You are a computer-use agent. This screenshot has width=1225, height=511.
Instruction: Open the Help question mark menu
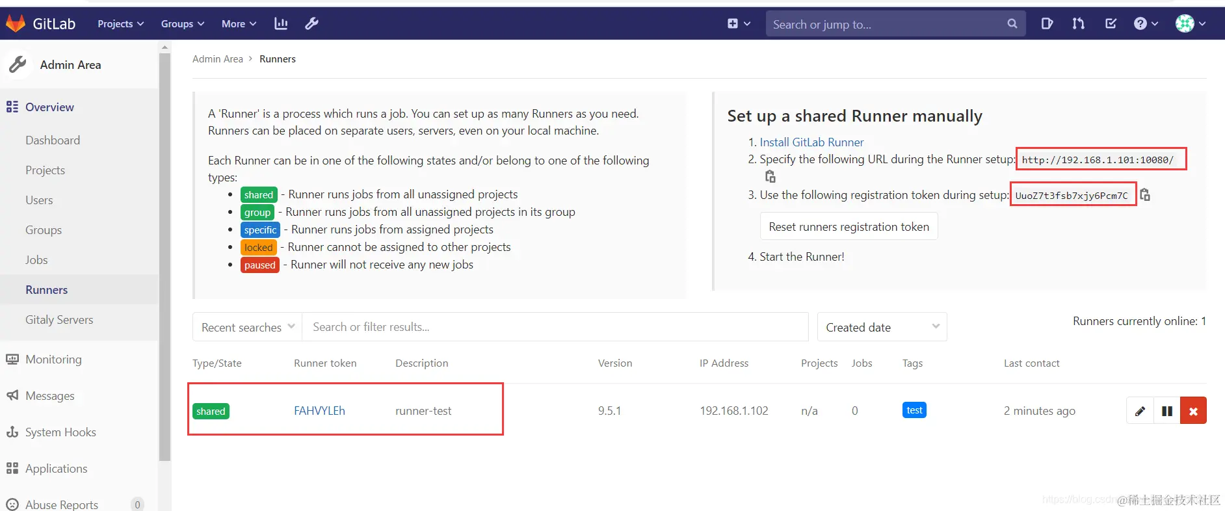click(x=1146, y=23)
